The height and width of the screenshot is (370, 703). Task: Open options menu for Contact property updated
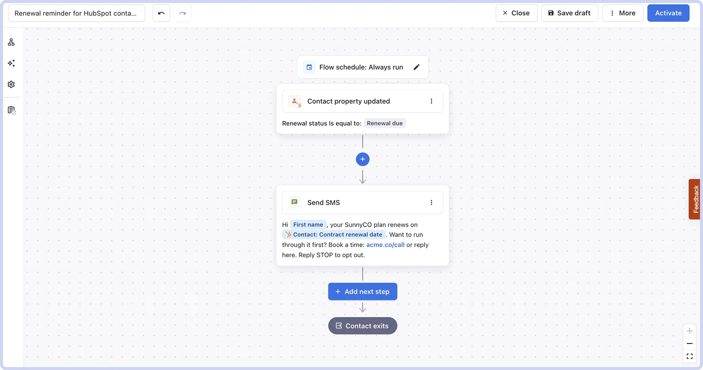coord(431,101)
